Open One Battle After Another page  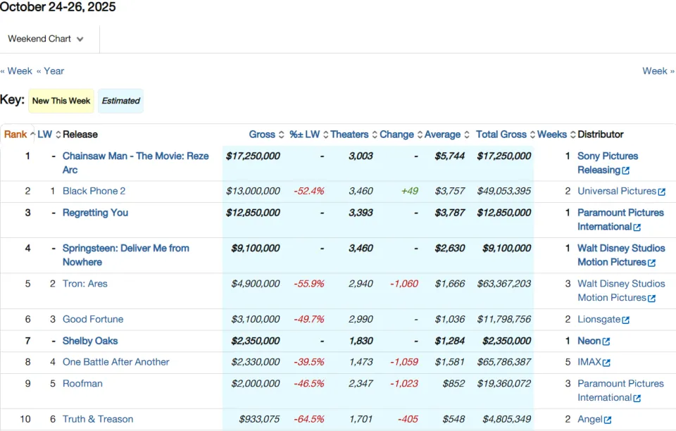pyautogui.click(x=116, y=362)
